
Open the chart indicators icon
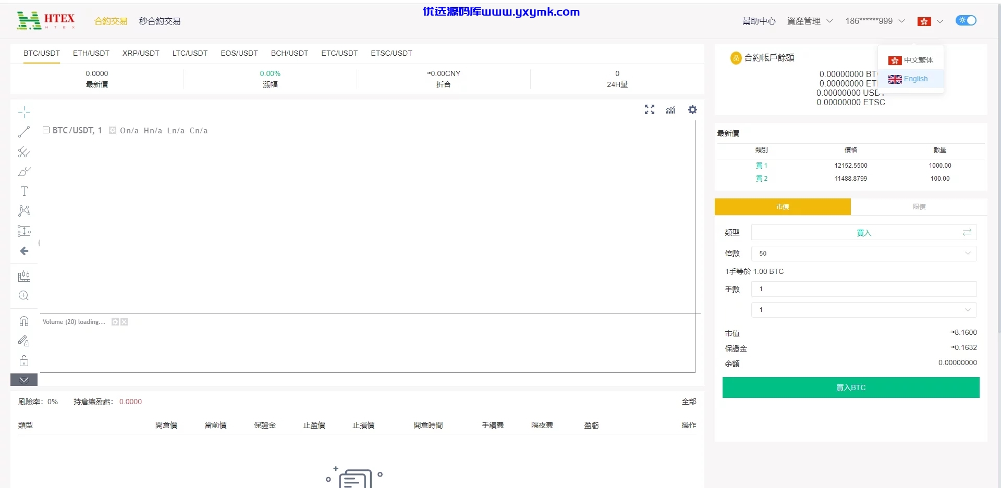click(670, 109)
